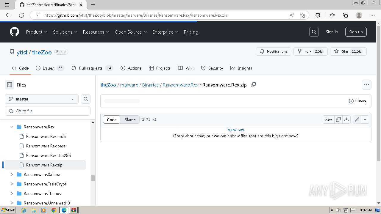Open the browser extensions icon
Image resolution: width=381 pixels, height=214 pixels.
318,15
